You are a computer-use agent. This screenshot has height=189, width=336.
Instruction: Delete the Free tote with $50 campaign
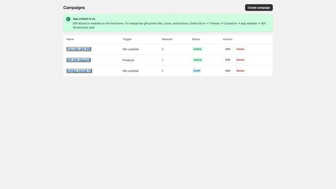(240, 49)
